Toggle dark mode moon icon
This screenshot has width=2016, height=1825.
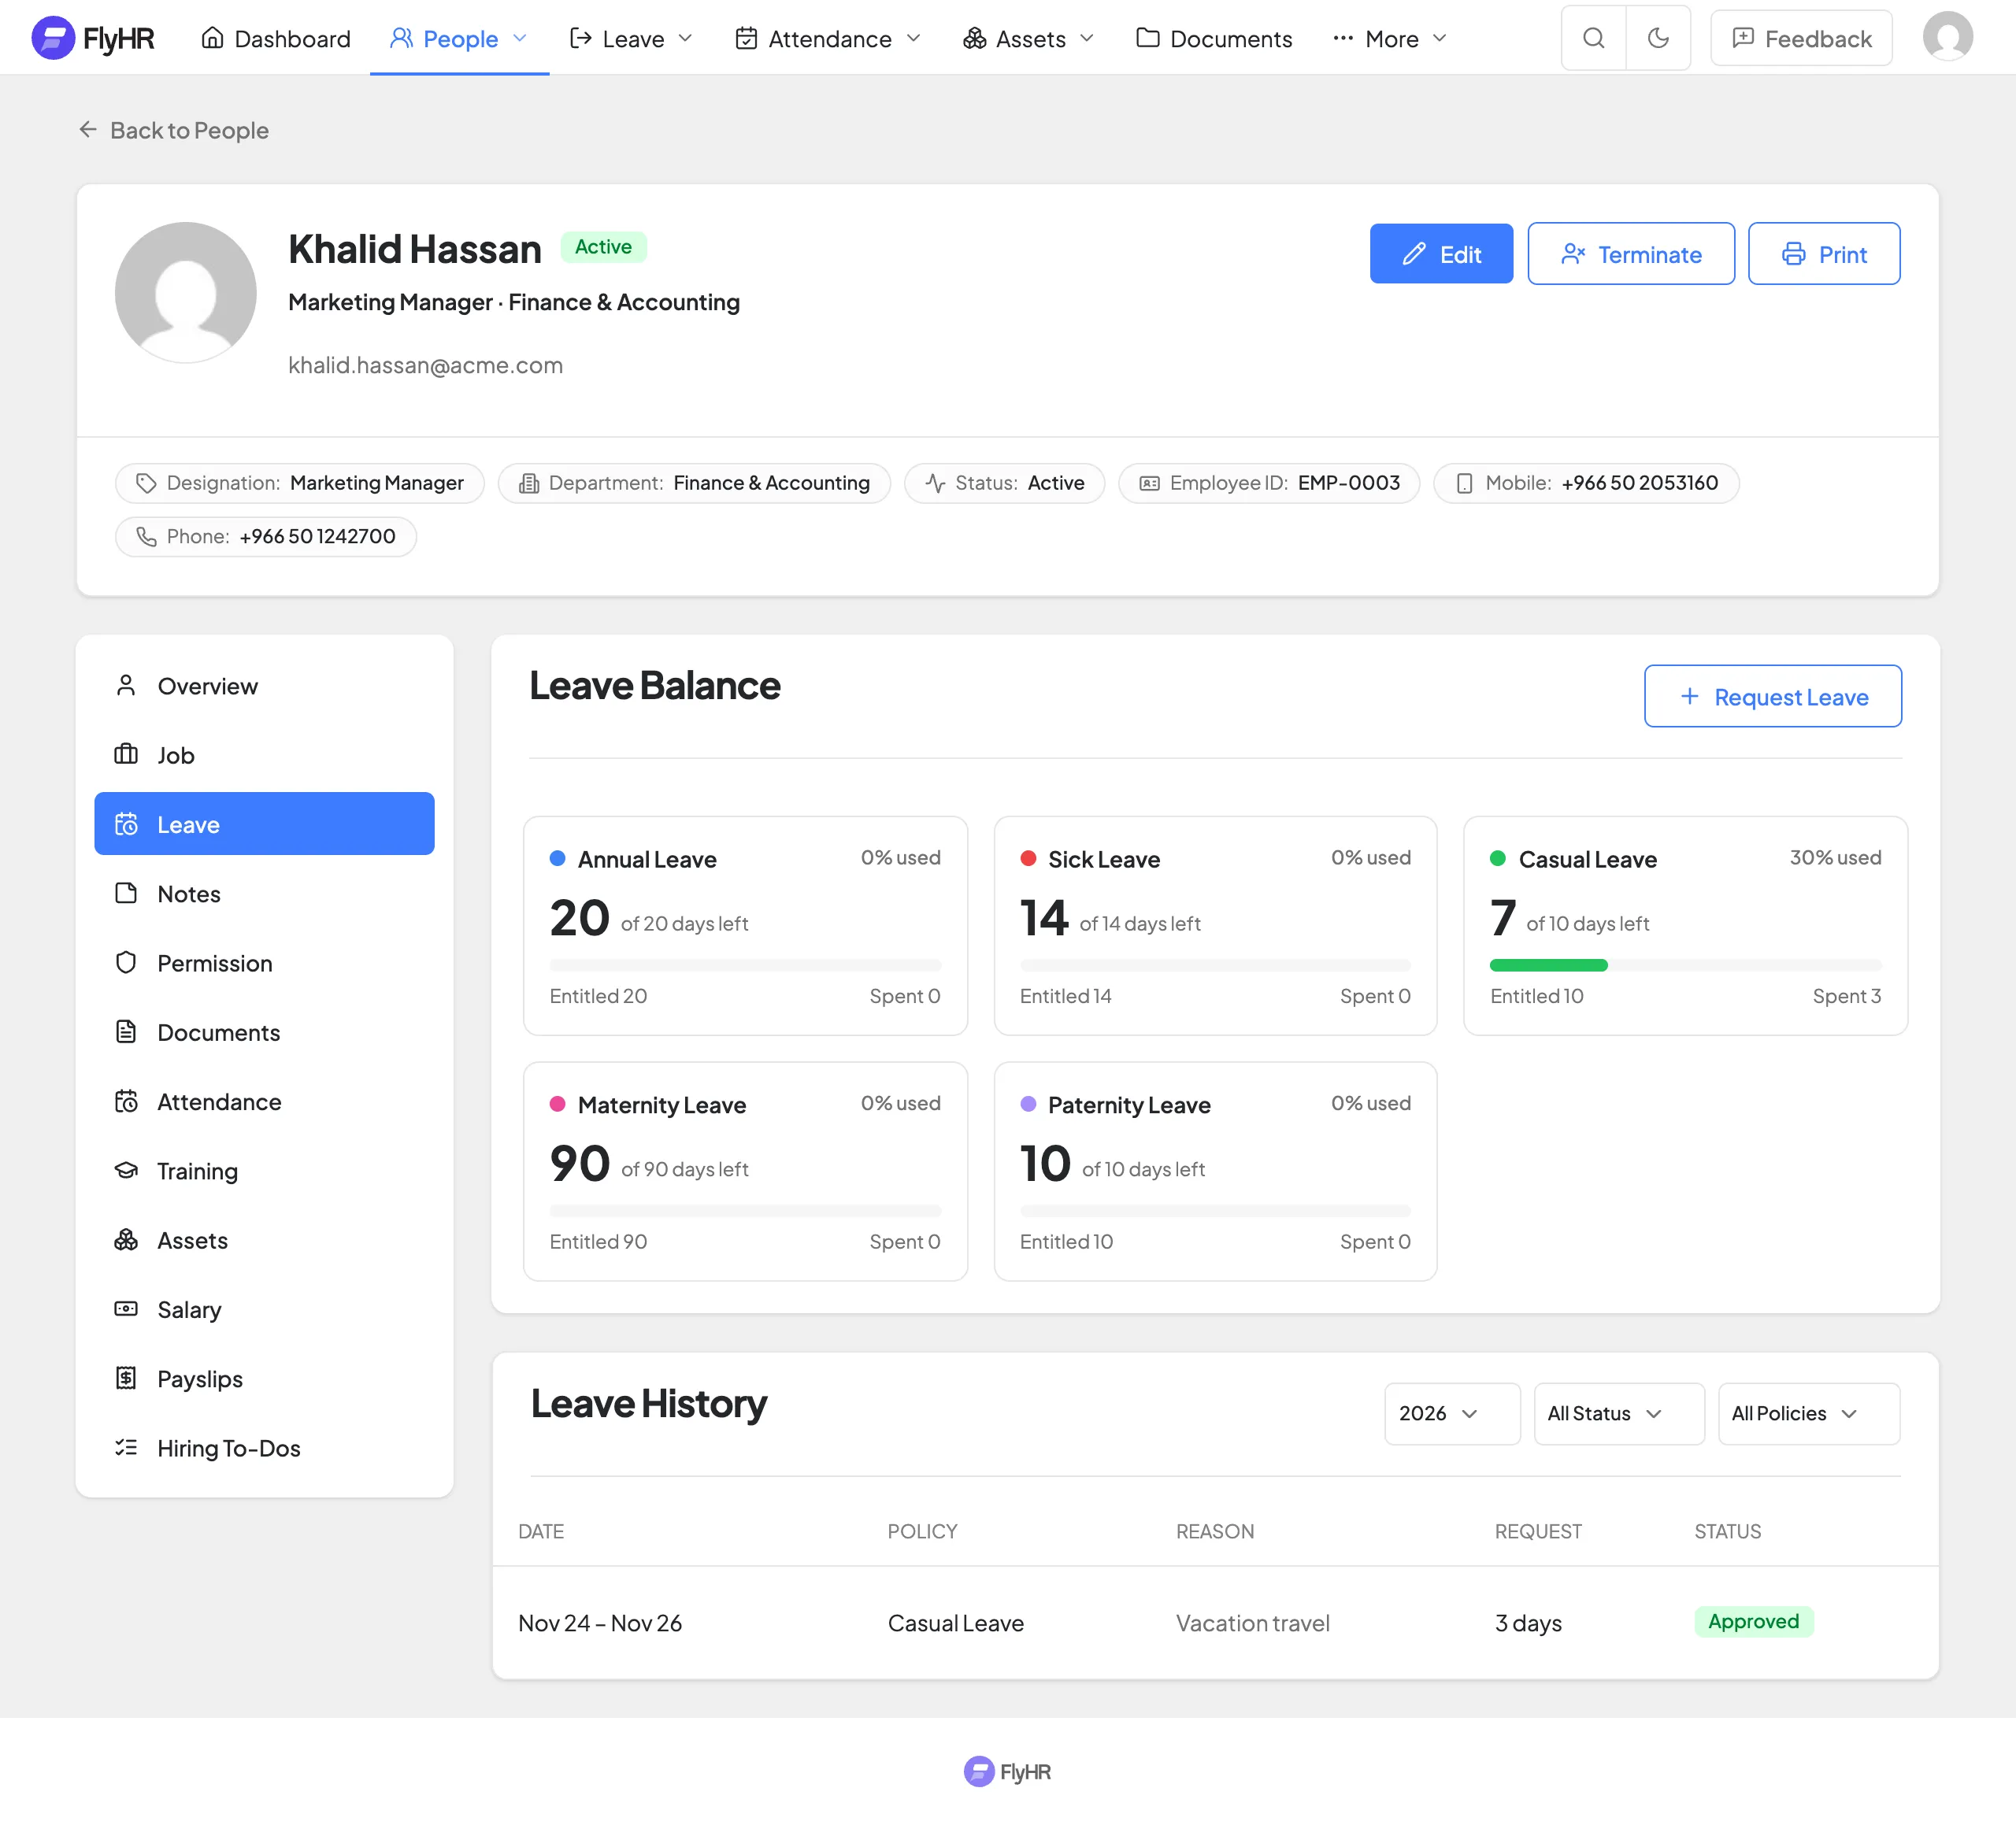click(x=1658, y=38)
